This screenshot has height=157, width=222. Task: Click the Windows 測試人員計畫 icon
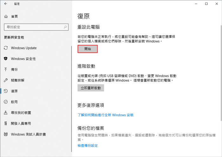[6, 134]
